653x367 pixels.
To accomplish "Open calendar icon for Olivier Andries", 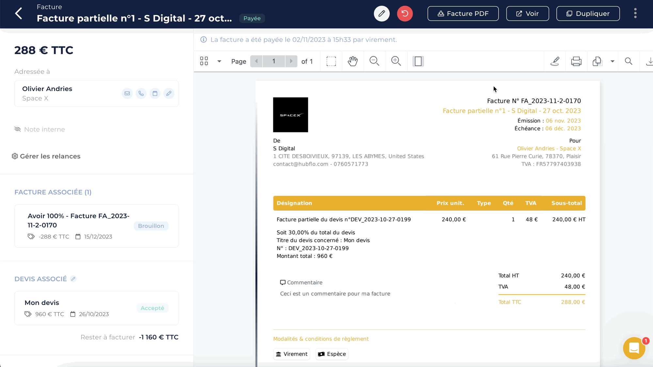I will (155, 94).
